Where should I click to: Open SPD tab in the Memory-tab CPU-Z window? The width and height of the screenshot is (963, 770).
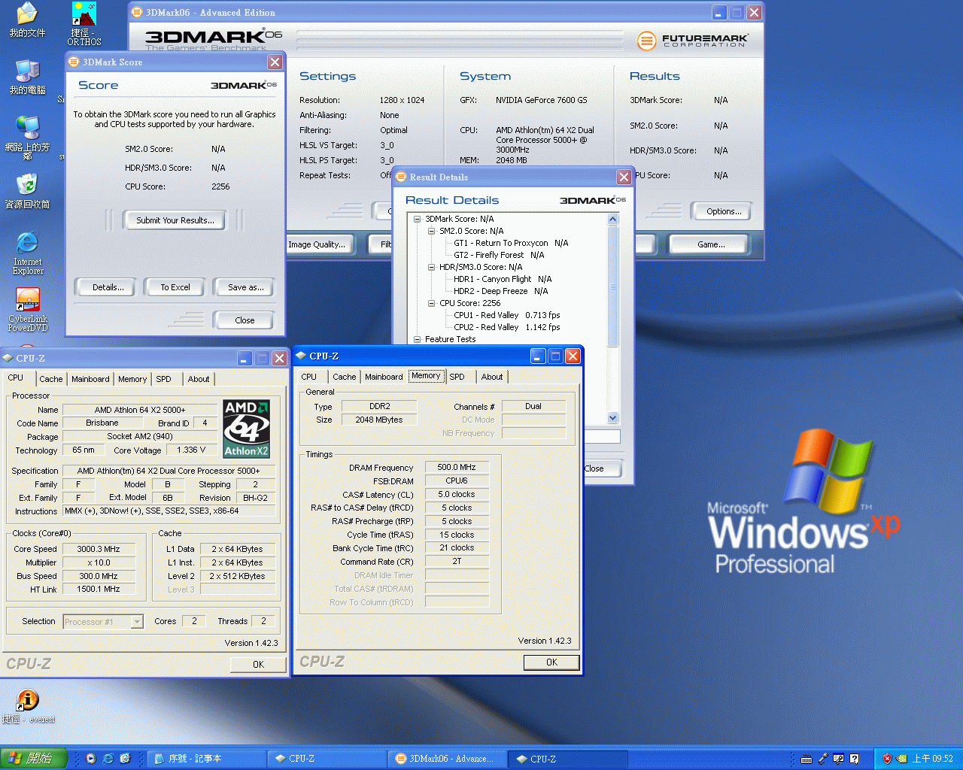pyautogui.click(x=457, y=377)
